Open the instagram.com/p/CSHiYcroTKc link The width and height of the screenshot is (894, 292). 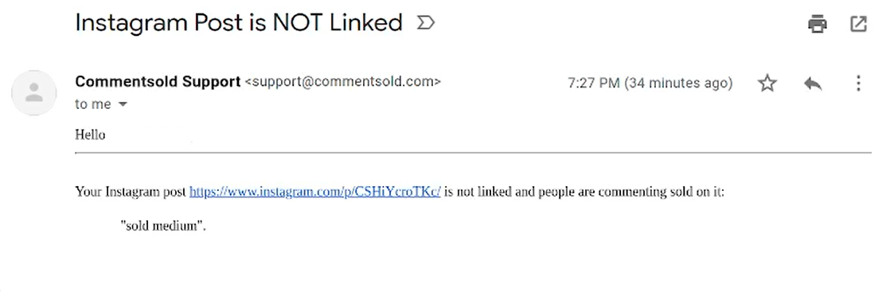(x=314, y=192)
